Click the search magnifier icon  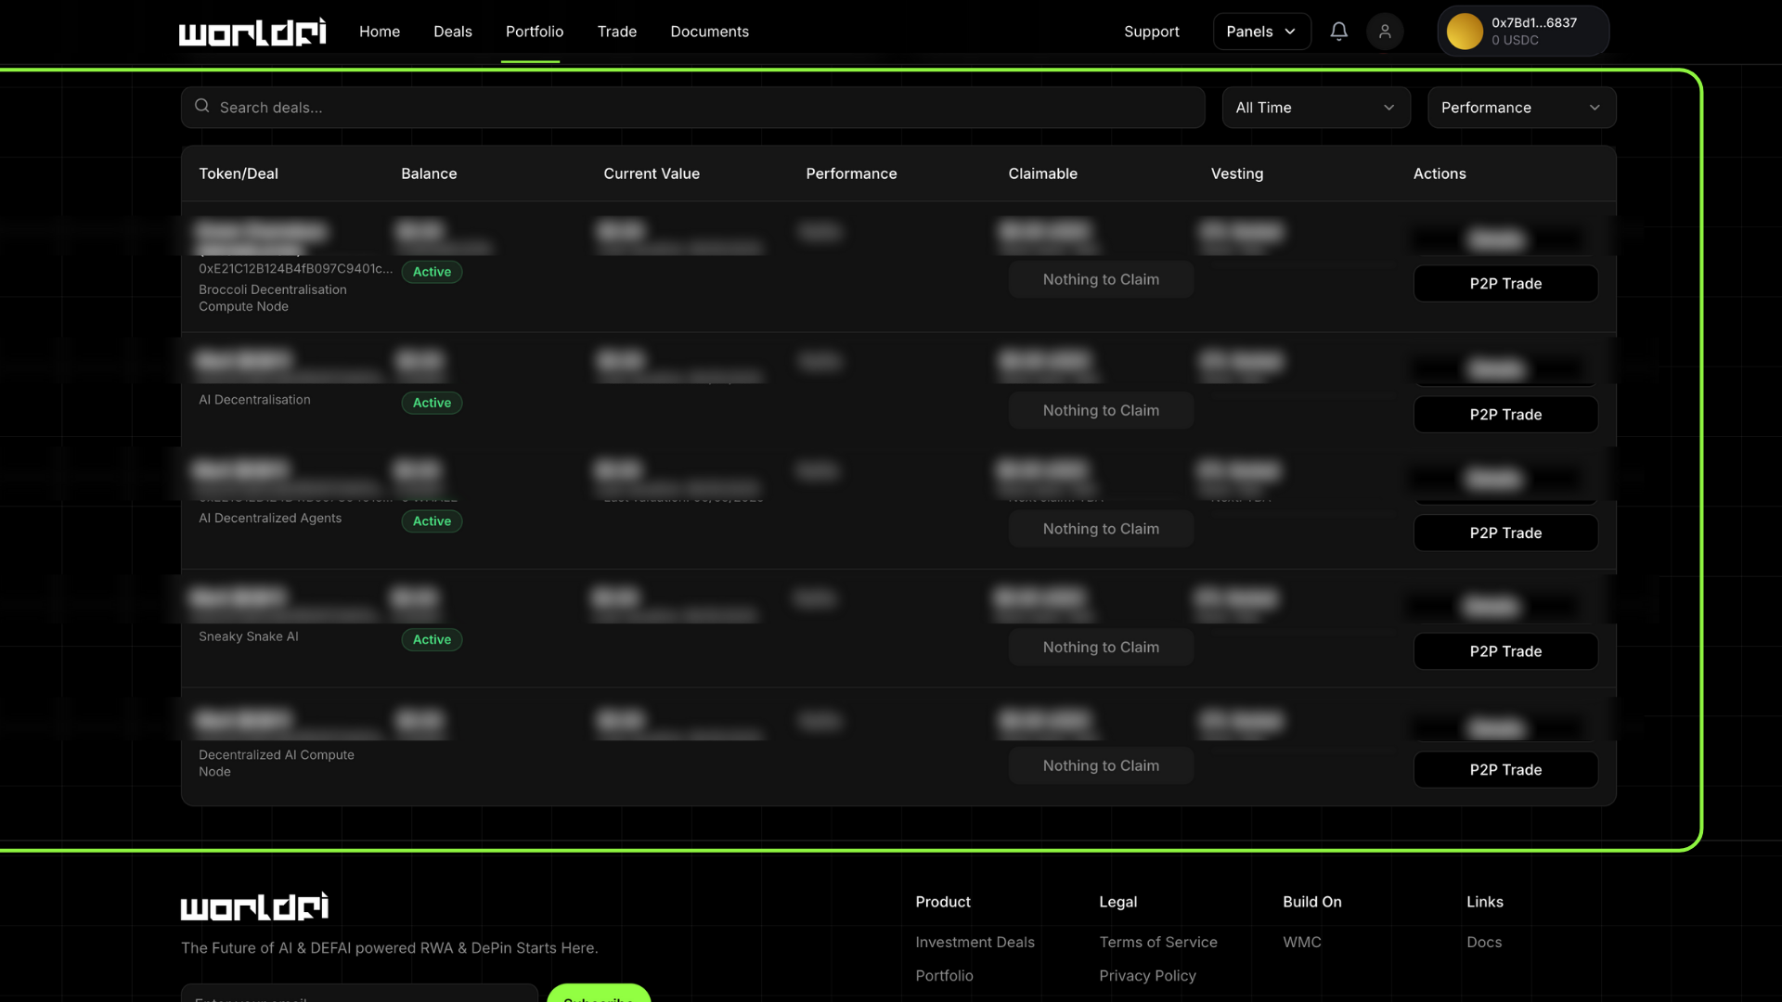tap(201, 107)
